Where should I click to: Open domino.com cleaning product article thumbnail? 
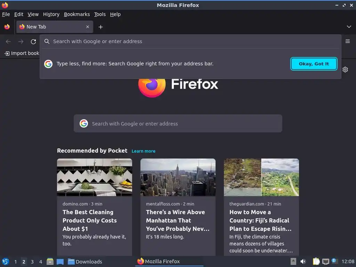click(x=95, y=177)
